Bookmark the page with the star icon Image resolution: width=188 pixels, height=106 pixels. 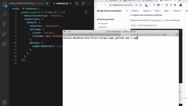pos(140,5)
